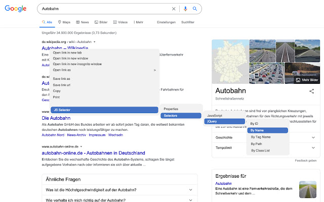Expand the Geschichte section chevron
Viewport: 324px width, 202px height.
coord(313,137)
